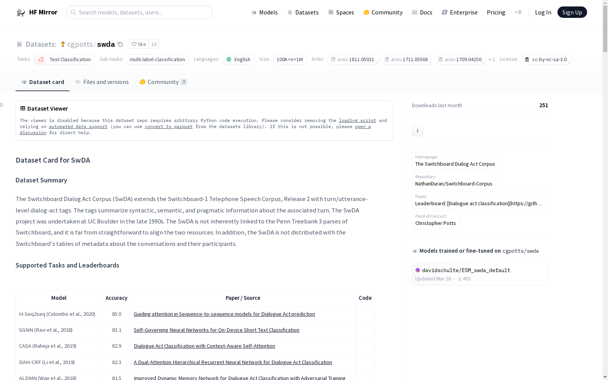Copy dataset name with the copy icon
Image resolution: width=608 pixels, height=380 pixels.
(x=120, y=44)
